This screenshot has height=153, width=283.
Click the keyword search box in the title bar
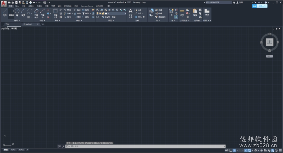(x=219, y=3)
